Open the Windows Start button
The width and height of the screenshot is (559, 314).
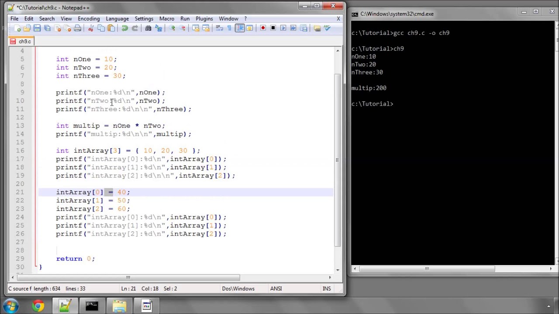11,306
